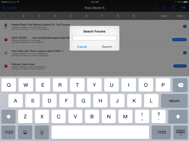Go to page 7
Viewport: 189px width, 141px height.
(x=102, y=16)
